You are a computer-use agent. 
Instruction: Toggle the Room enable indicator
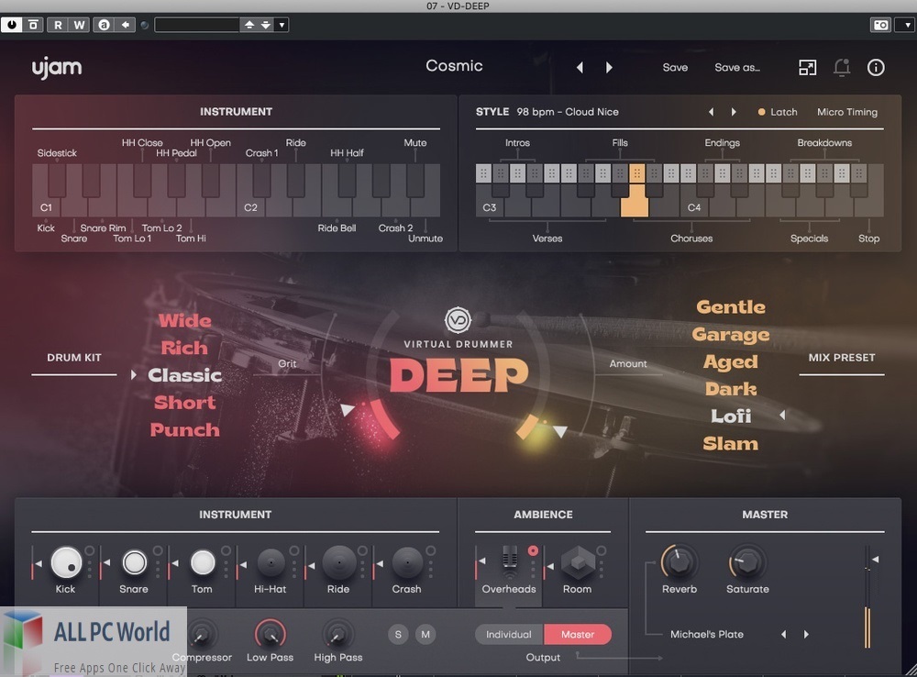click(x=602, y=550)
